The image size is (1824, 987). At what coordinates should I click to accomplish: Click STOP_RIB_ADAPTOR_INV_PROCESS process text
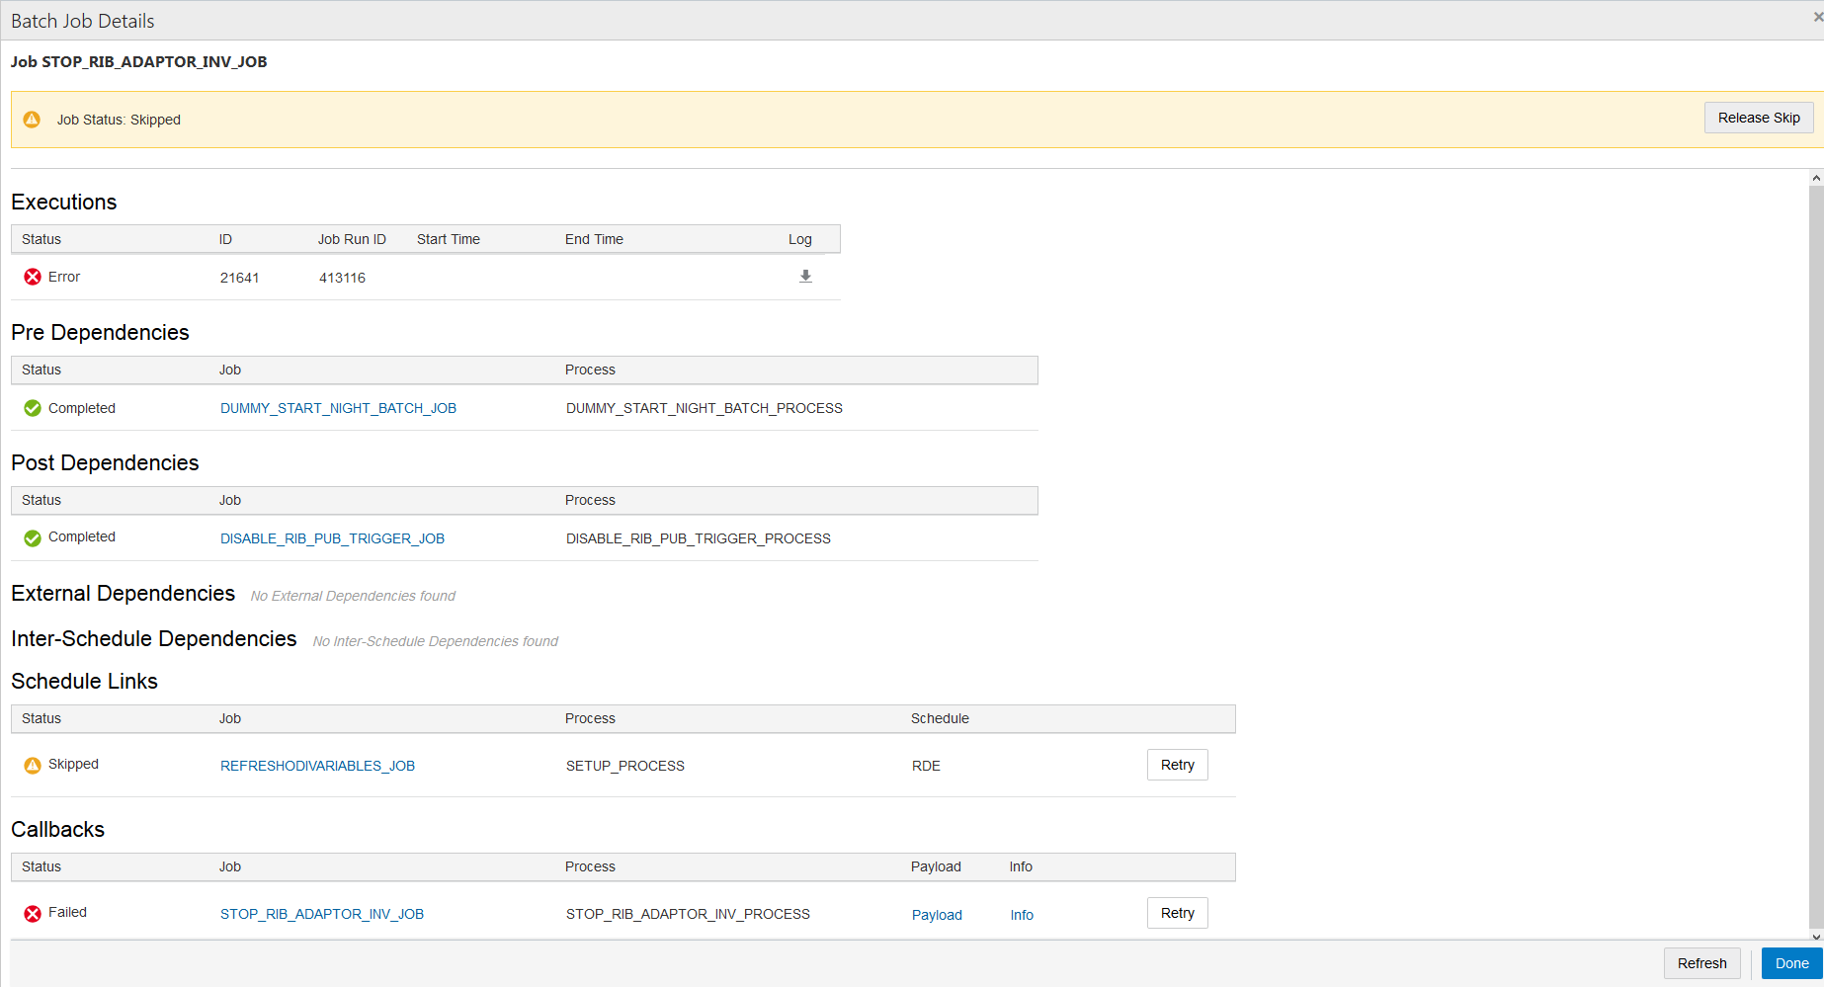pyautogui.click(x=688, y=914)
